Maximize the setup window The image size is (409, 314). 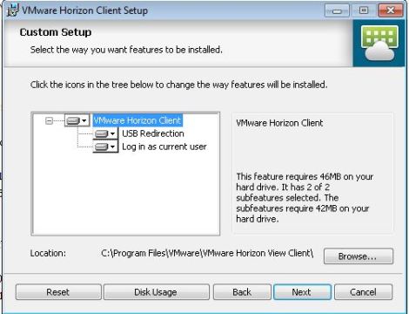coord(364,10)
